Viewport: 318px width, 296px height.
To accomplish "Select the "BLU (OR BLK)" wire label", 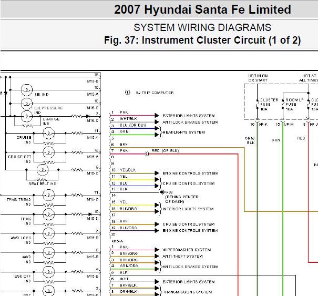I will (x=133, y=125).
